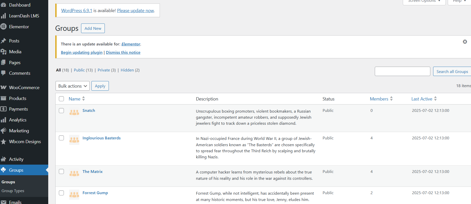Open the Group Types submenu
Screen dimensions: 471x204
[x=13, y=191]
